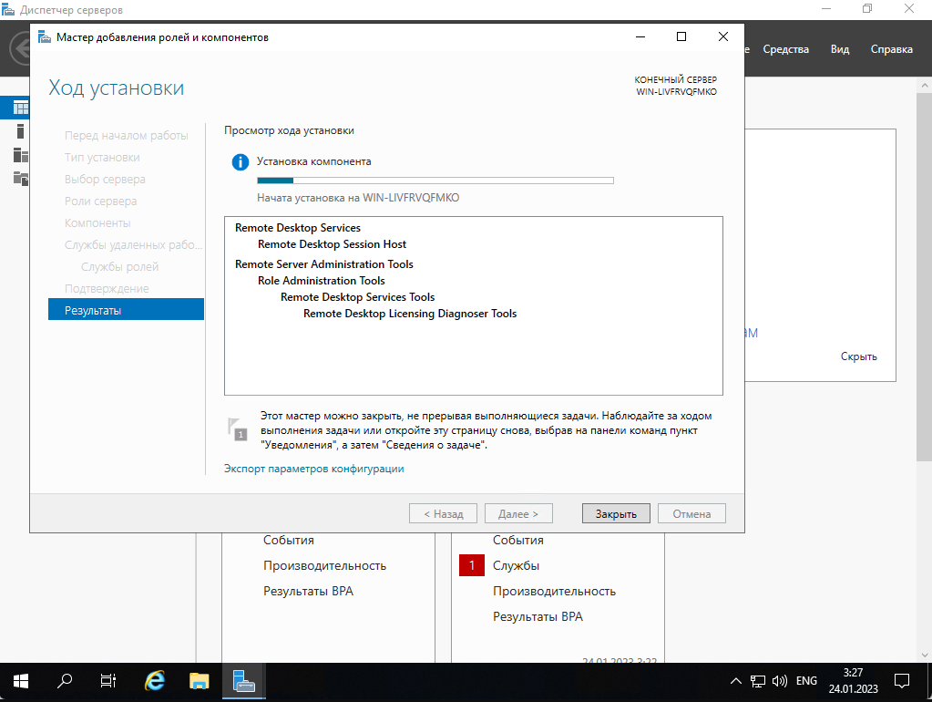Open the Windows notification center icon
The image size is (932, 702).
902,681
